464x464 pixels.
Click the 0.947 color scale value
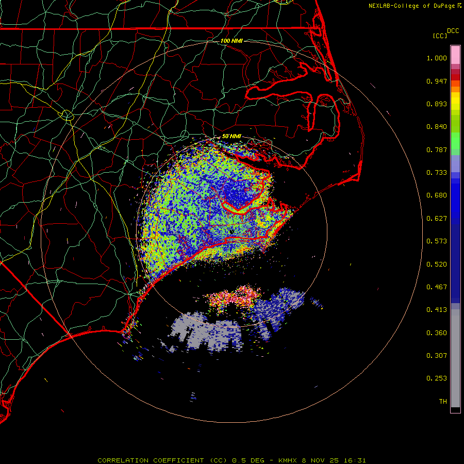tap(437, 81)
